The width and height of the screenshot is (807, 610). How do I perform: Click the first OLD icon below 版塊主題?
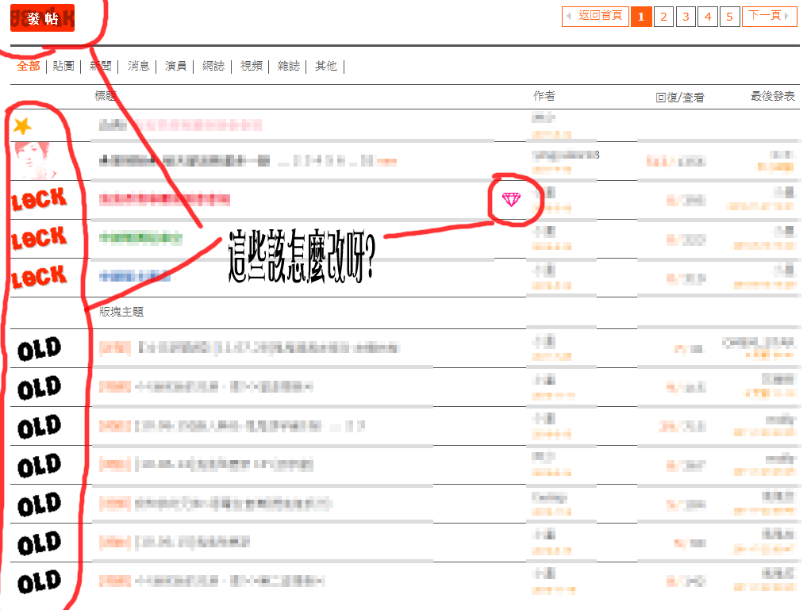(x=39, y=349)
